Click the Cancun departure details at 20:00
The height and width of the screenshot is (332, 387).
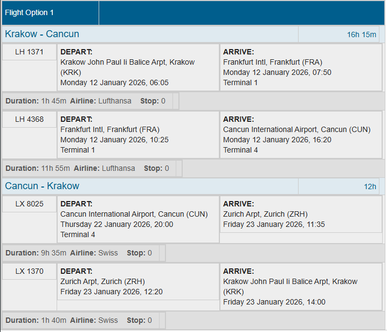tap(138, 219)
